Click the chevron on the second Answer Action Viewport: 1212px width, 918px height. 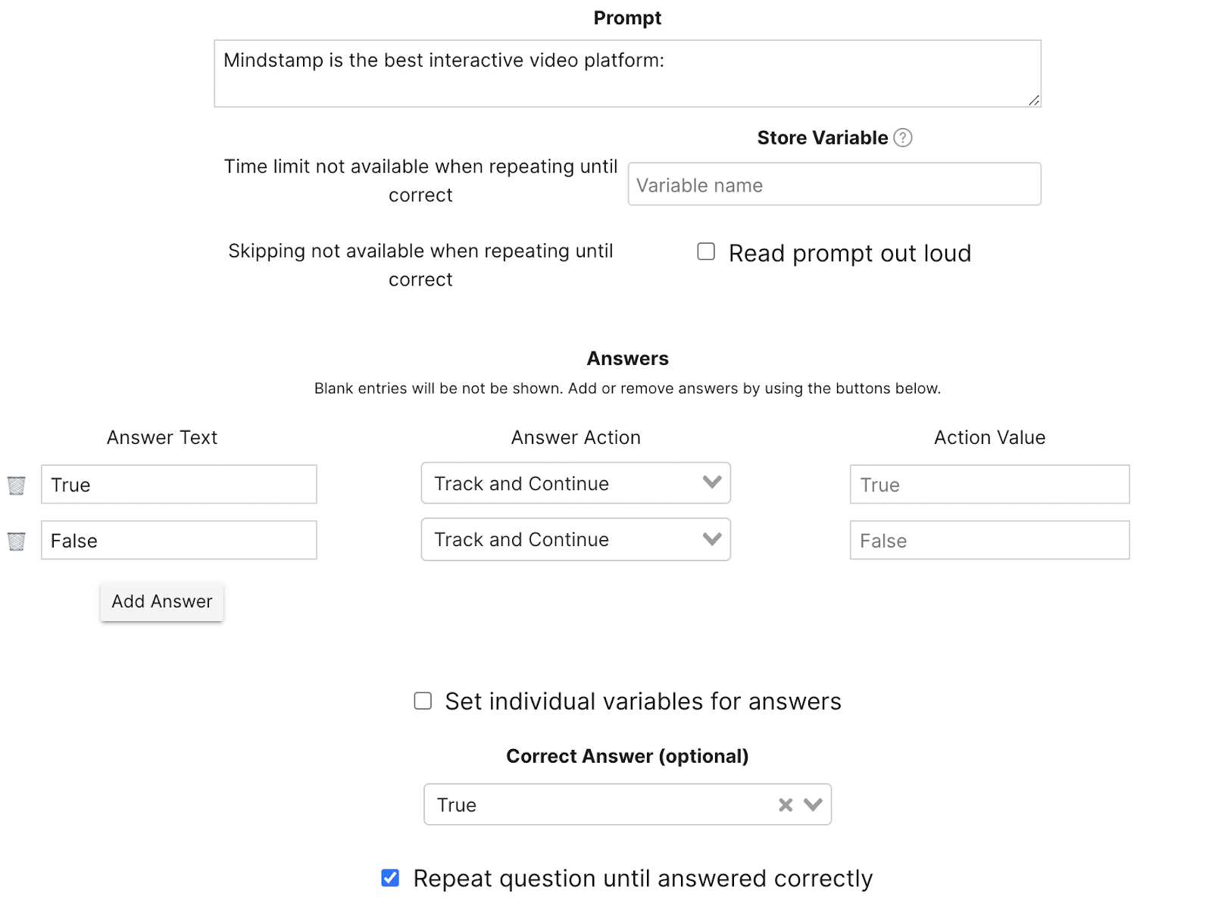711,539
